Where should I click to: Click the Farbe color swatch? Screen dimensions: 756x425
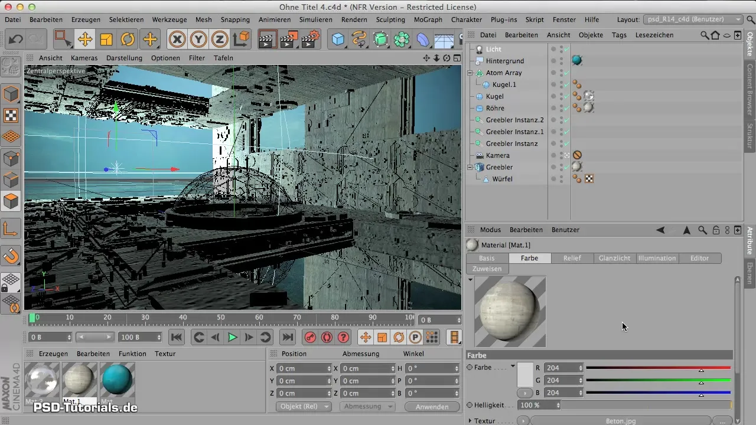tap(525, 374)
